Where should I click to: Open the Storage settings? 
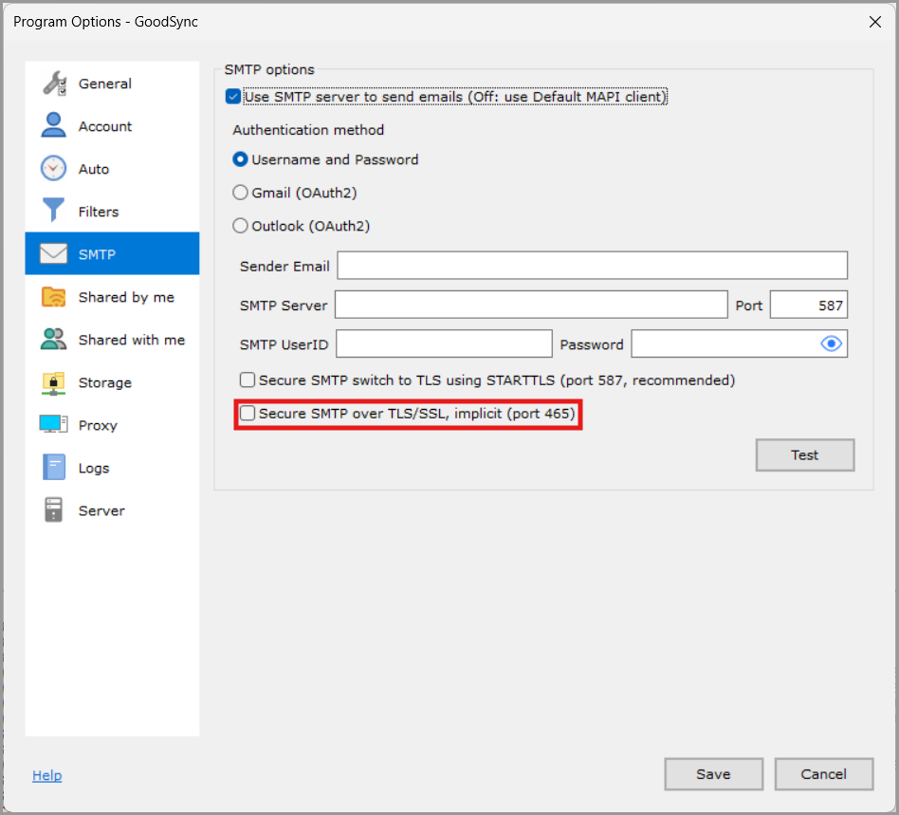(x=112, y=382)
